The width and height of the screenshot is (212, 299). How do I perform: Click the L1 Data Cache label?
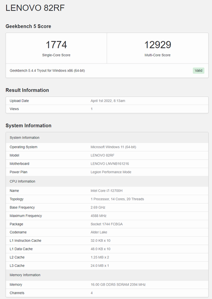click(21, 249)
